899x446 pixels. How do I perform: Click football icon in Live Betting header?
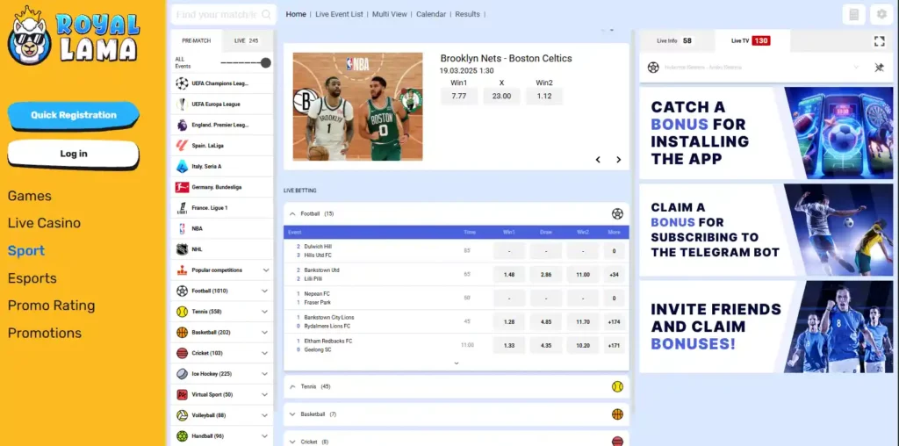click(x=617, y=214)
